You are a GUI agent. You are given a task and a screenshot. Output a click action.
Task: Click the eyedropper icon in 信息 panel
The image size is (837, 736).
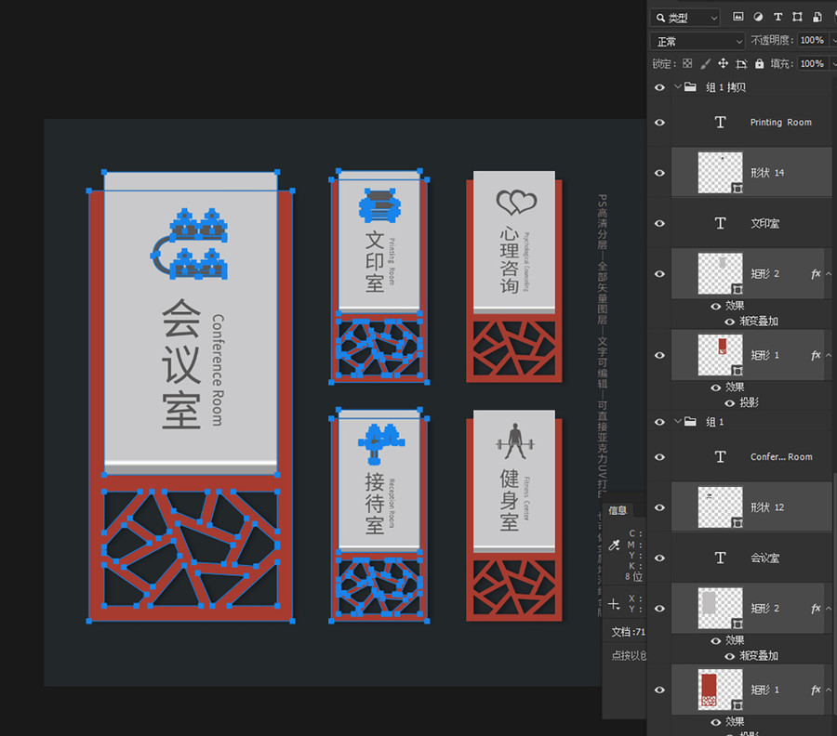point(615,545)
